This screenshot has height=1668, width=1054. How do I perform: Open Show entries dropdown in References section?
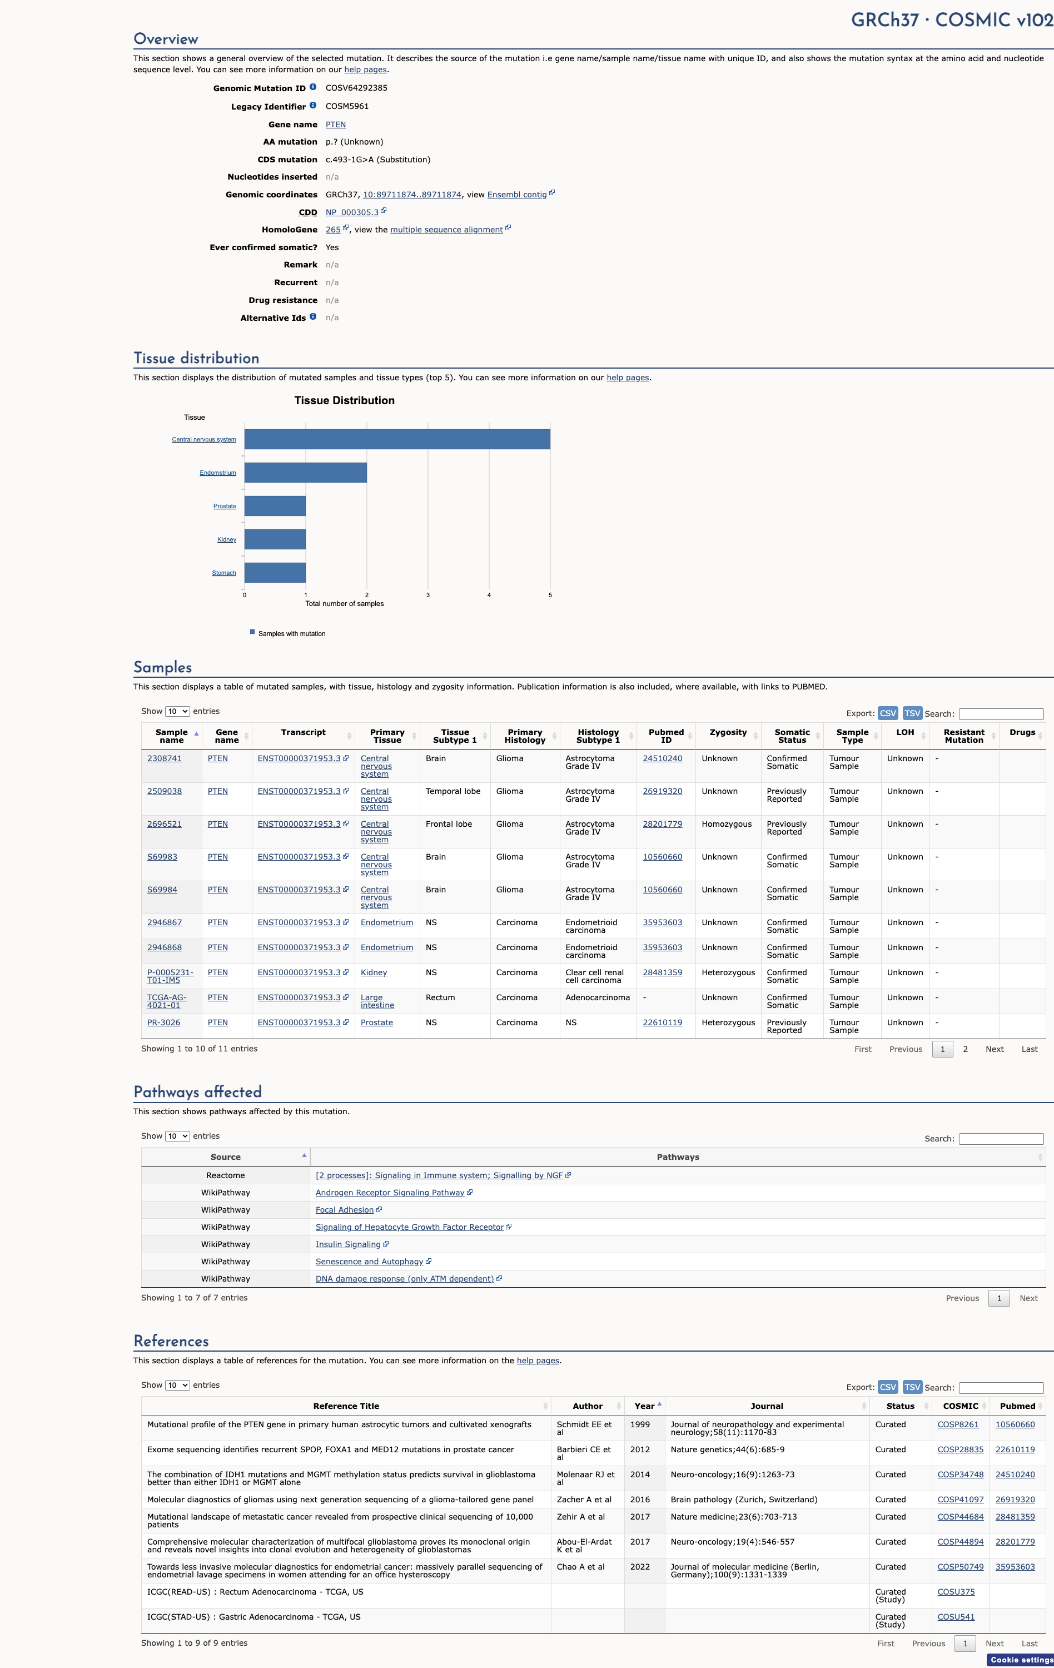pyautogui.click(x=177, y=1384)
